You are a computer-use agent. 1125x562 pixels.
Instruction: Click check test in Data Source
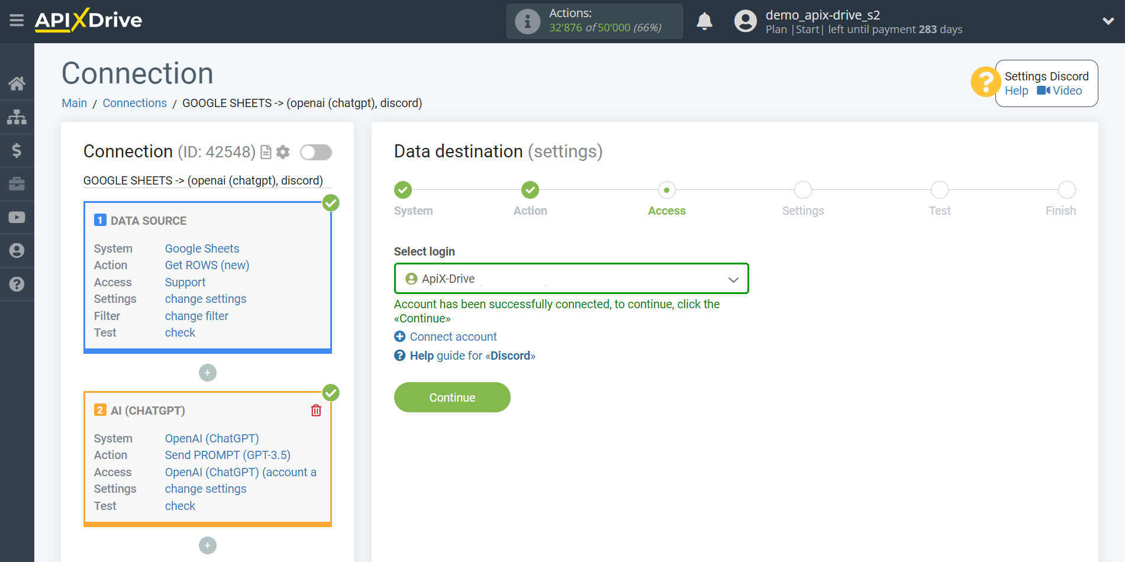coord(180,332)
